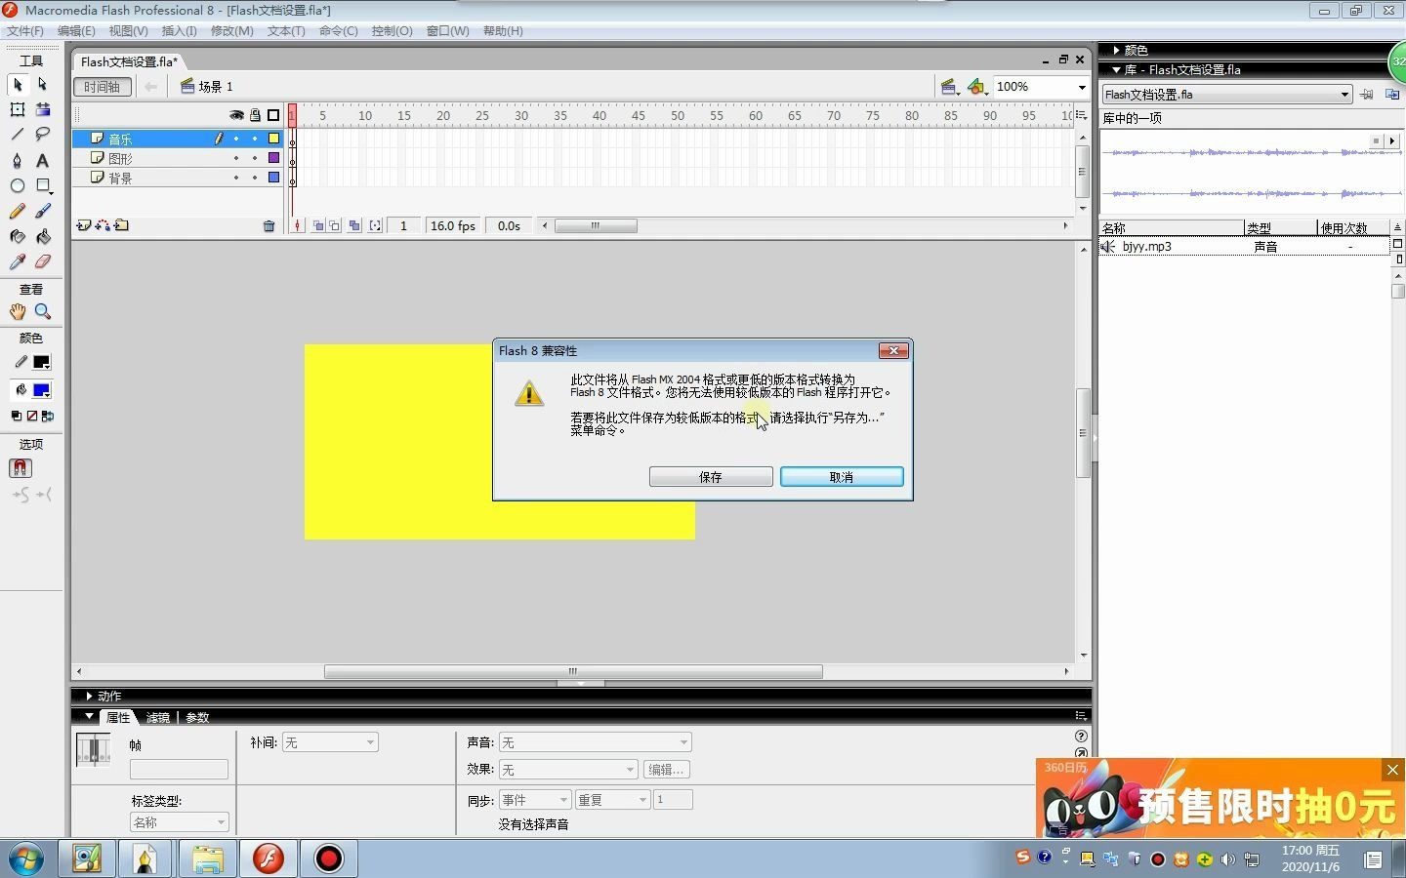Open the stroke color swatch
The image size is (1406, 878).
(x=42, y=362)
